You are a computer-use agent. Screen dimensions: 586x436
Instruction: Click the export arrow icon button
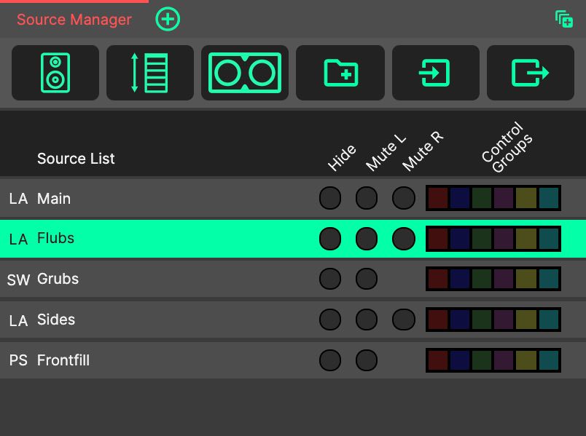531,73
